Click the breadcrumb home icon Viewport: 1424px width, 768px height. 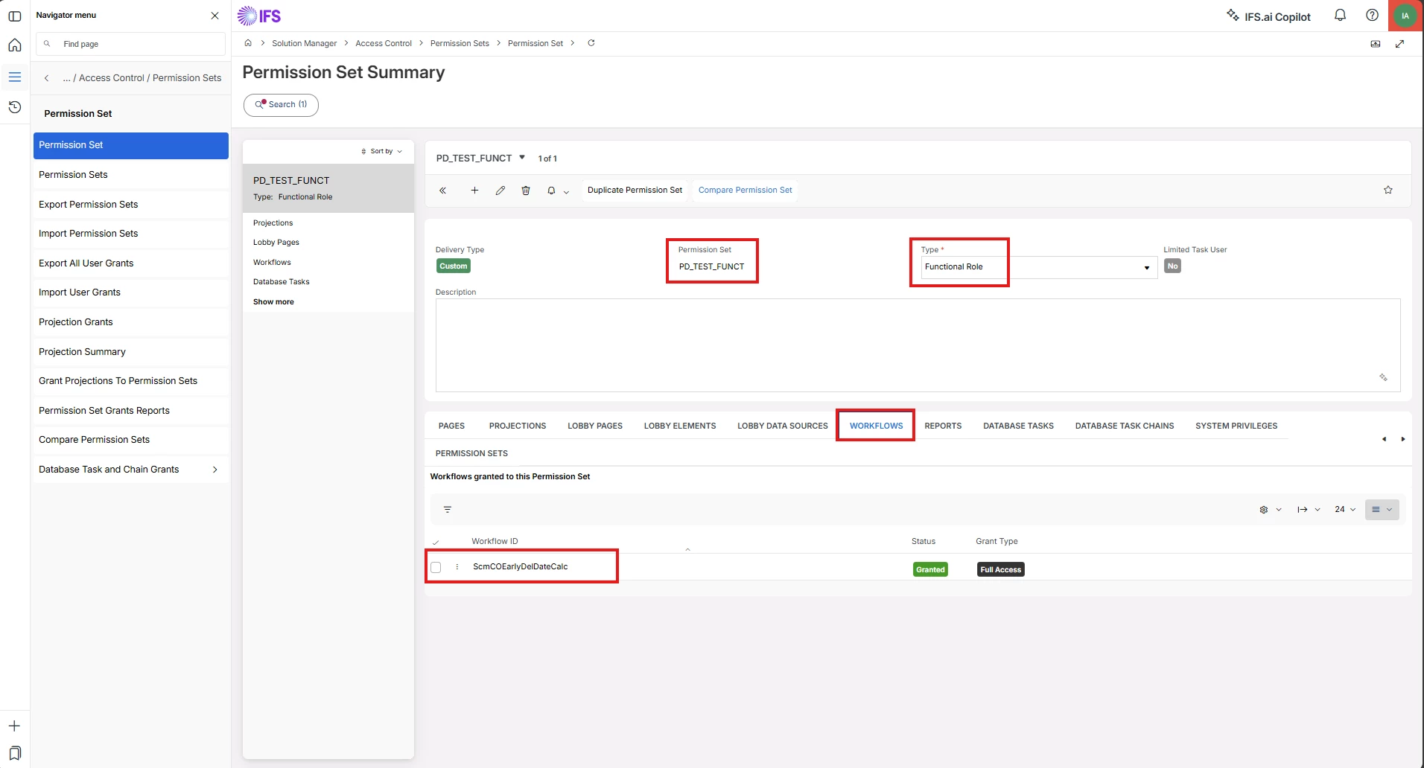coord(248,43)
